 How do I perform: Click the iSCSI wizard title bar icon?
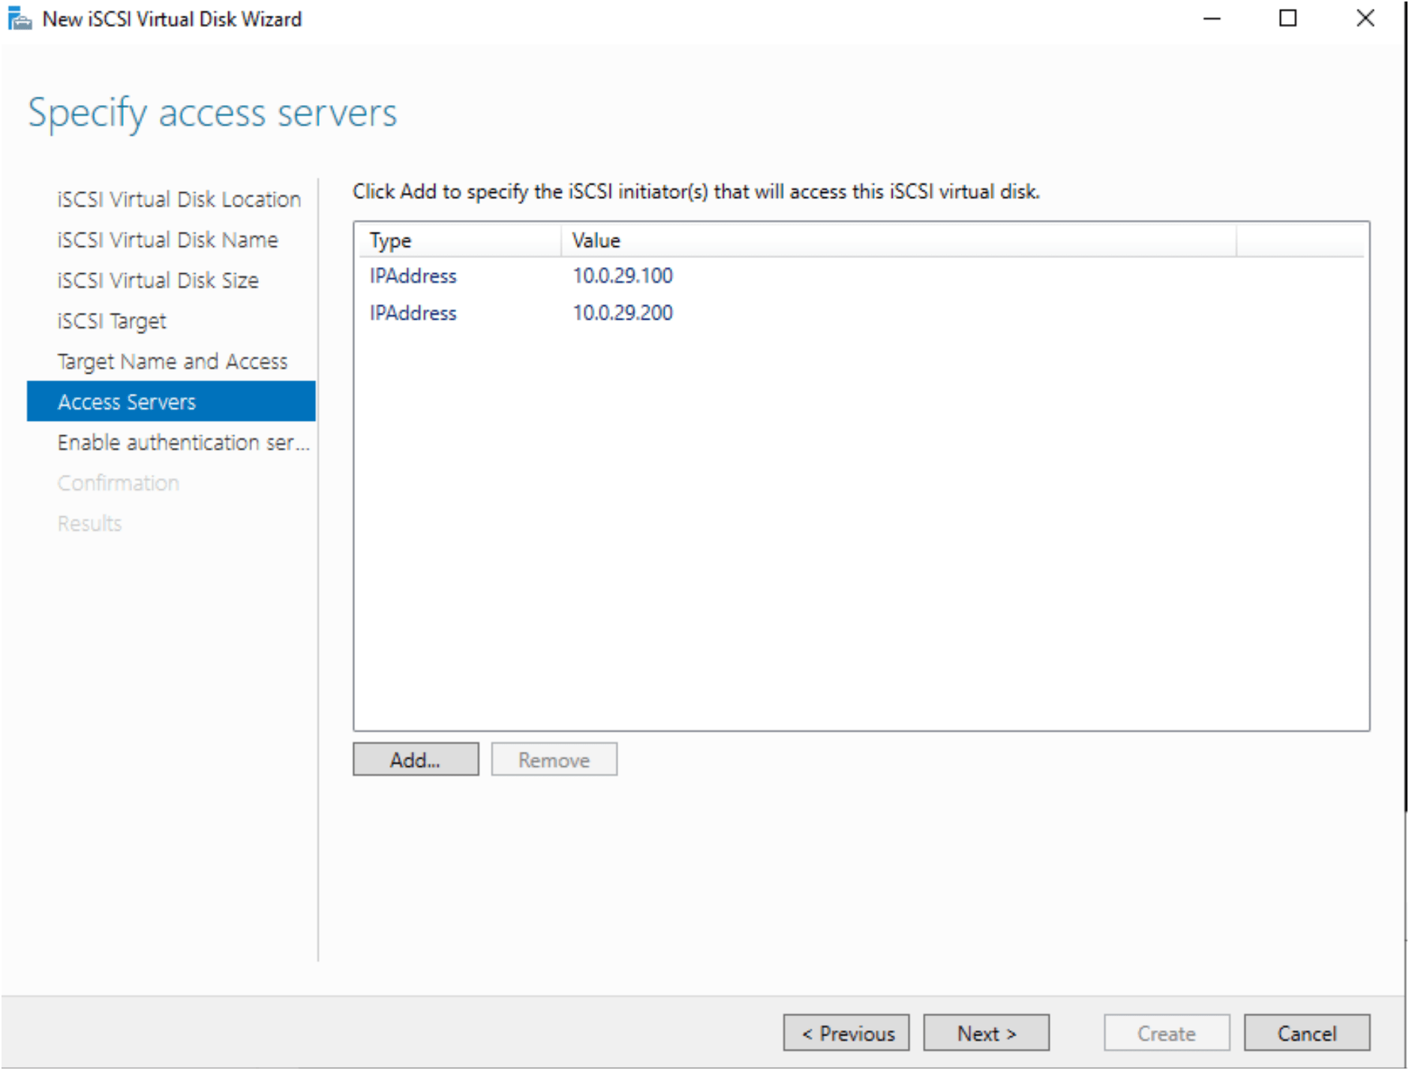[19, 19]
